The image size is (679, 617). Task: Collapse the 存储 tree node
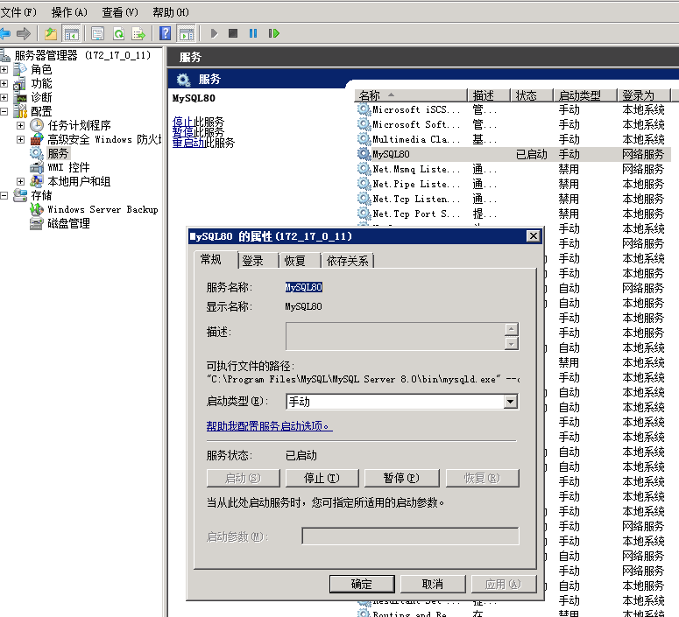[4, 195]
